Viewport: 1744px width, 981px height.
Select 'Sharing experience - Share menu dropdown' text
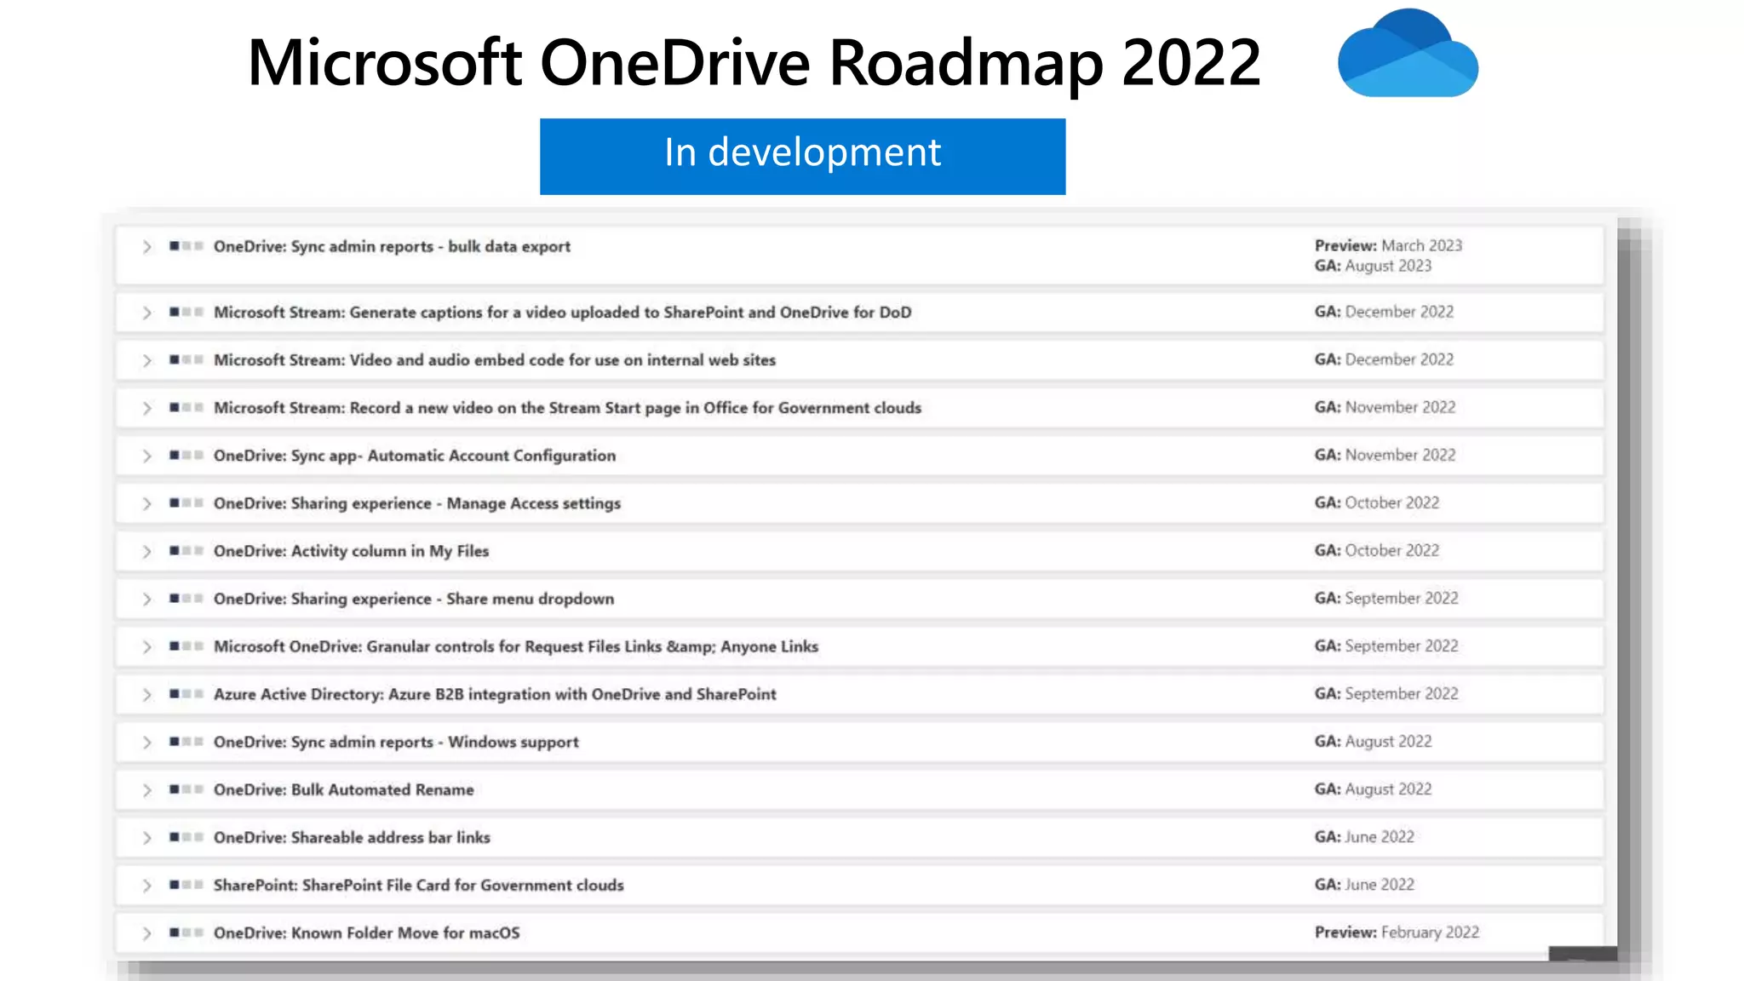pos(452,599)
